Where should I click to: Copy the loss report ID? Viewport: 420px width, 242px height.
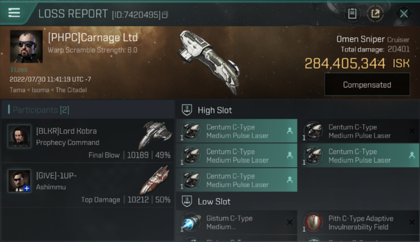165,15
